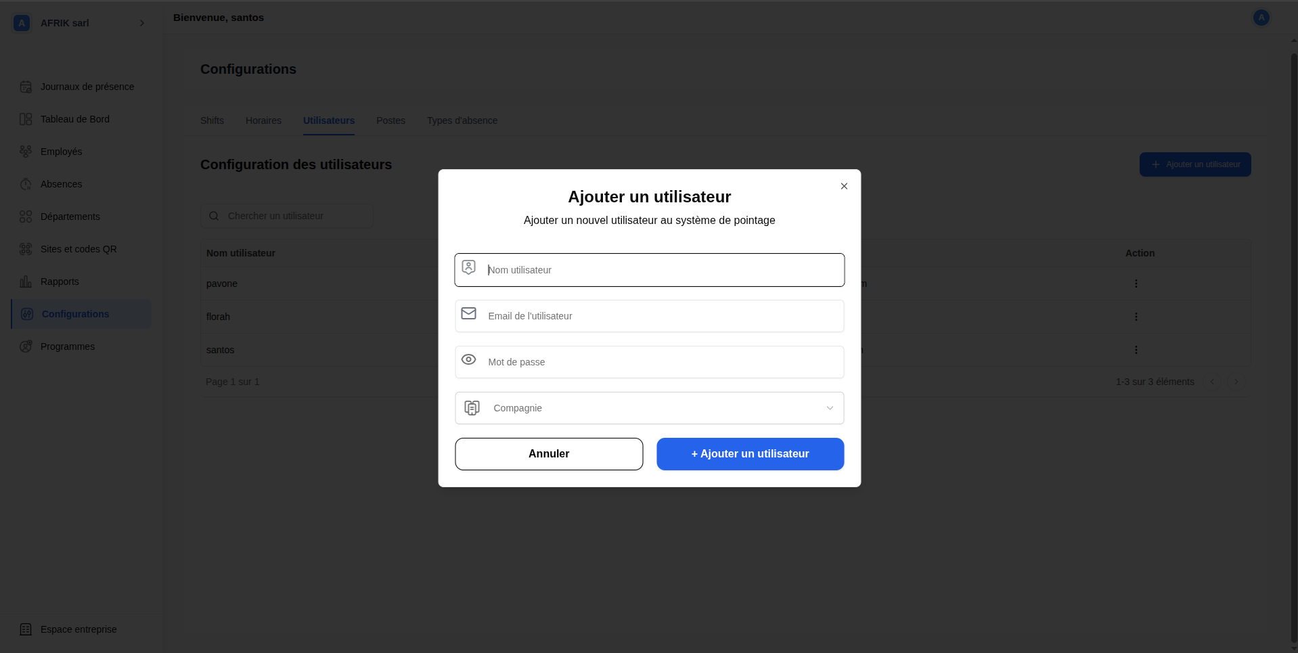This screenshot has height=653, width=1298.
Task: Open actions menu for user santos
Action: click(x=1136, y=350)
